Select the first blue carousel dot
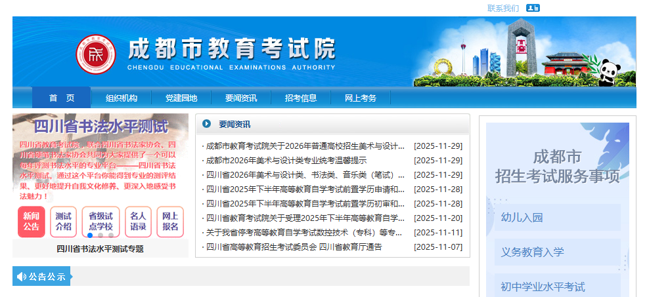The width and height of the screenshot is (647, 297). click(x=90, y=235)
